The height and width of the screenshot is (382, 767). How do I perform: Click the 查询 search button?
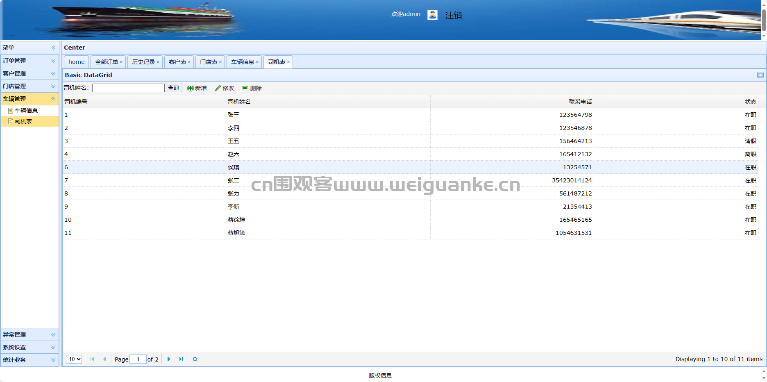[173, 88]
